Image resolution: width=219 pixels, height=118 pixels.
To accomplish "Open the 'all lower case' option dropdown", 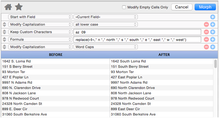I will point(106,25).
